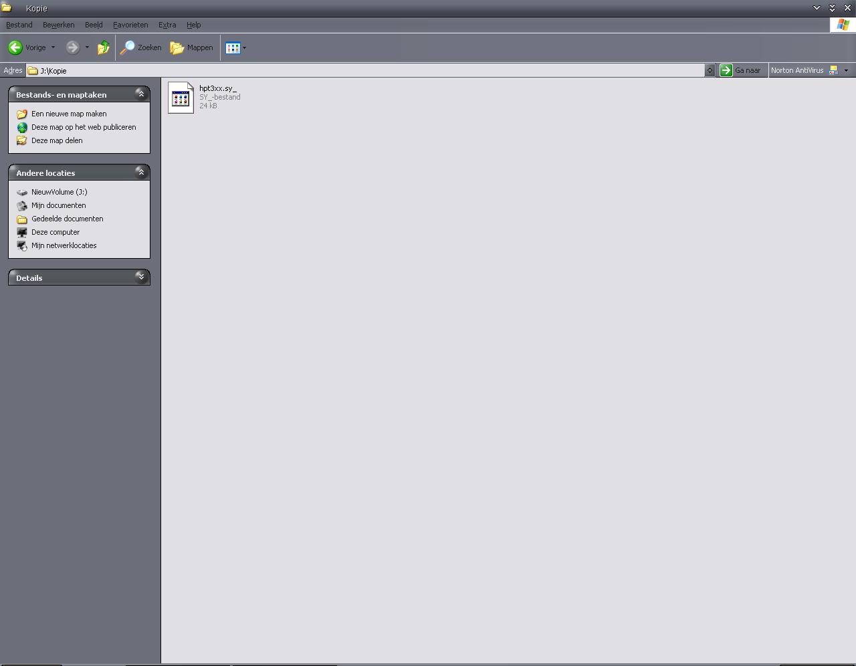Click the folder icon in address bar

tap(33, 70)
